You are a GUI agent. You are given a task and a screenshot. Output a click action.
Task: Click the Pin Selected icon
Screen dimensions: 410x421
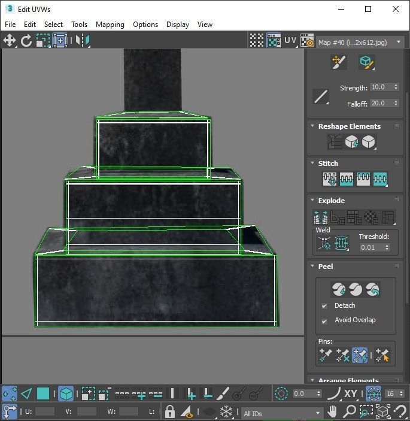point(326,355)
